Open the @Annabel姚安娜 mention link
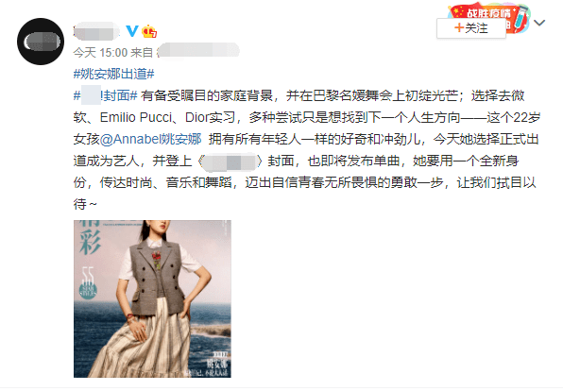Screen dimensions: 563x391 click(151, 139)
